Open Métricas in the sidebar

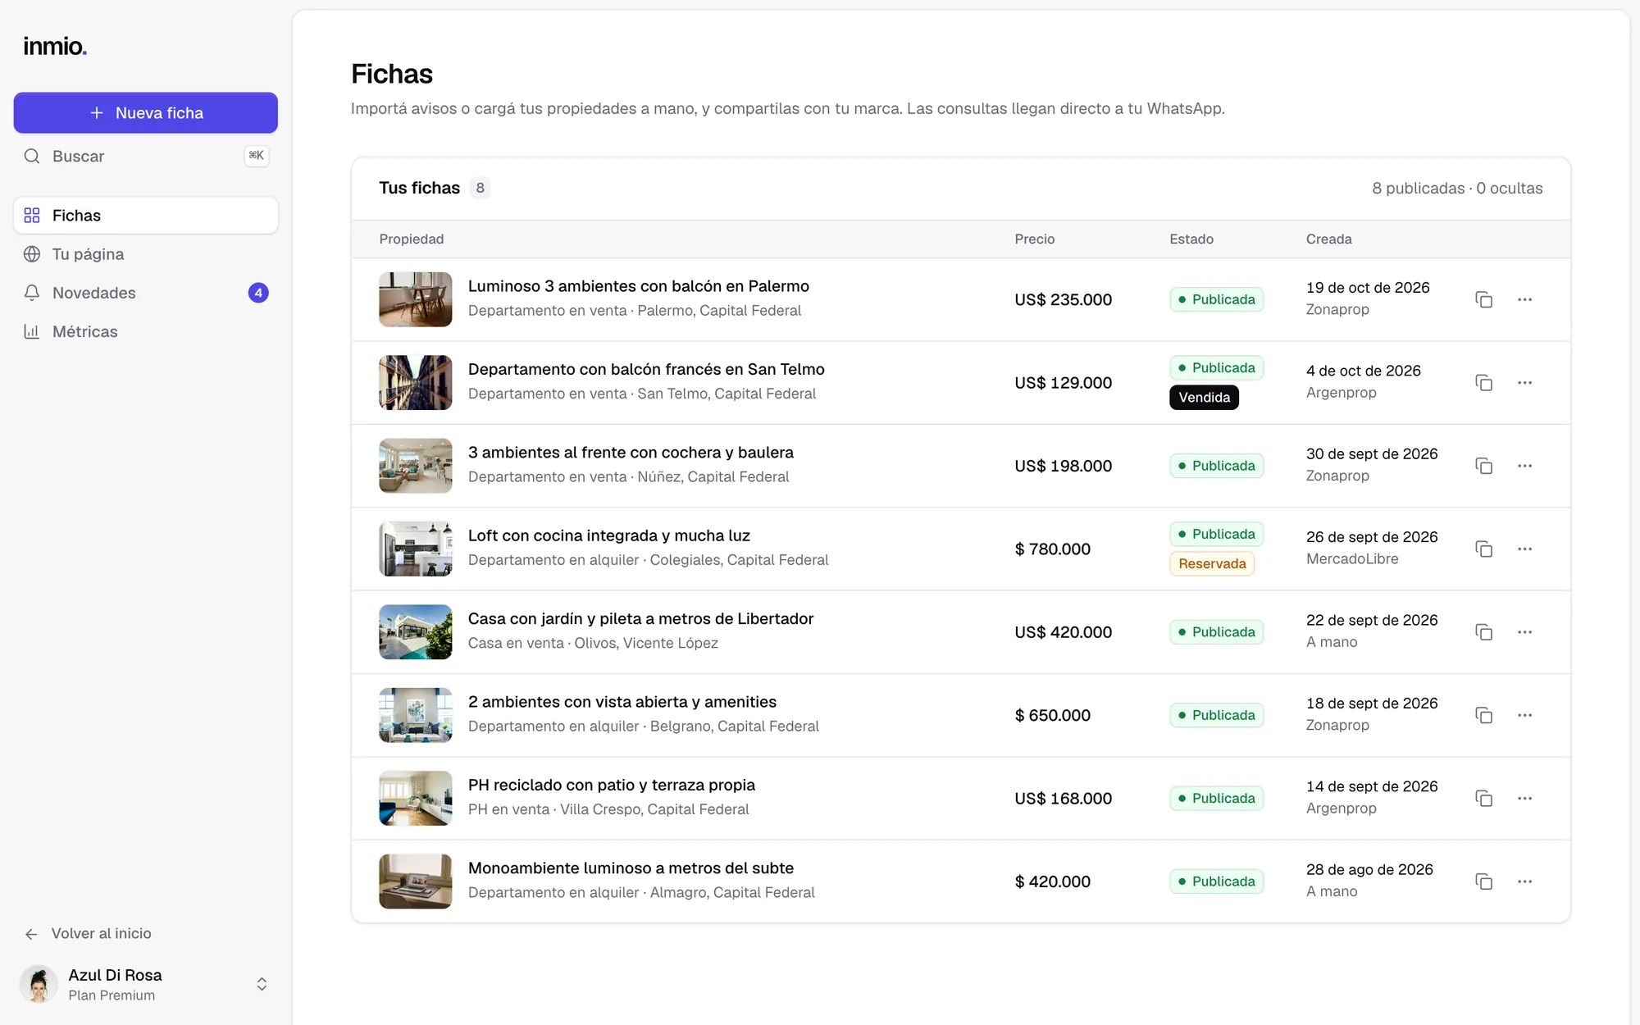click(x=146, y=331)
